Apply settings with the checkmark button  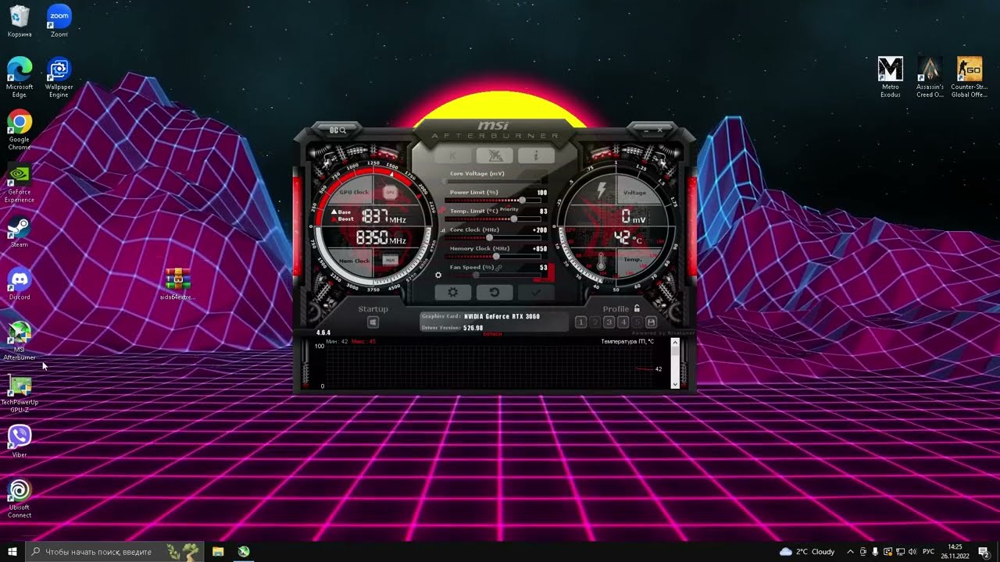[537, 292]
